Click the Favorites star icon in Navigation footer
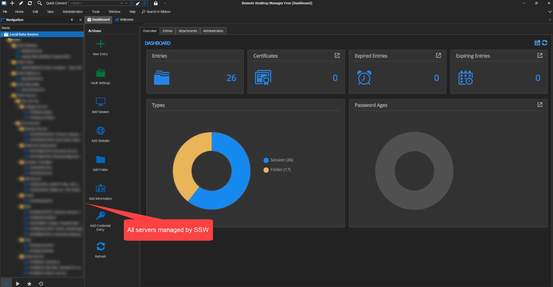The height and width of the screenshot is (287, 553). [29, 284]
